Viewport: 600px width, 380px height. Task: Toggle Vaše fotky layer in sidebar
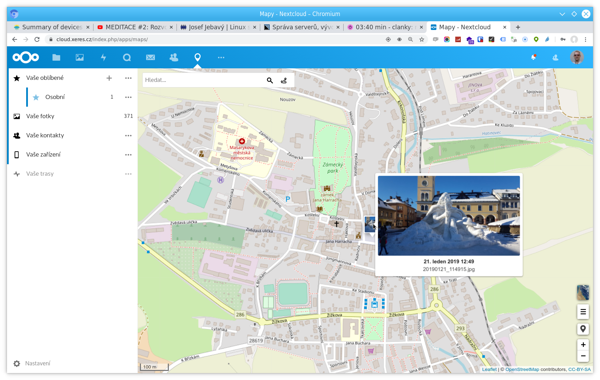point(40,116)
